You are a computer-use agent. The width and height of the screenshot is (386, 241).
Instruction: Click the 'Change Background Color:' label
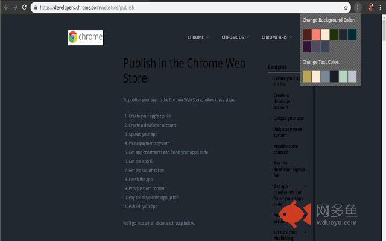(x=329, y=20)
